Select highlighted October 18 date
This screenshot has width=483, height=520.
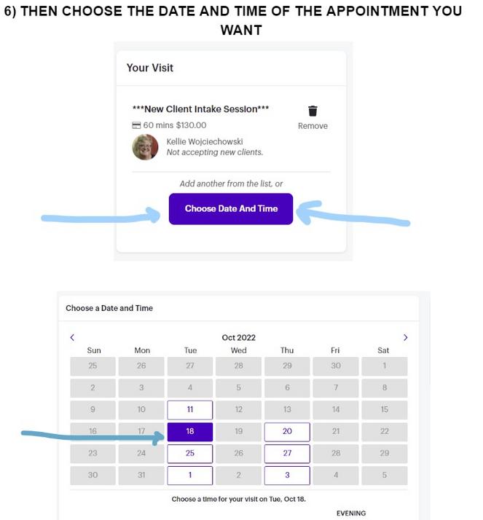(x=190, y=431)
